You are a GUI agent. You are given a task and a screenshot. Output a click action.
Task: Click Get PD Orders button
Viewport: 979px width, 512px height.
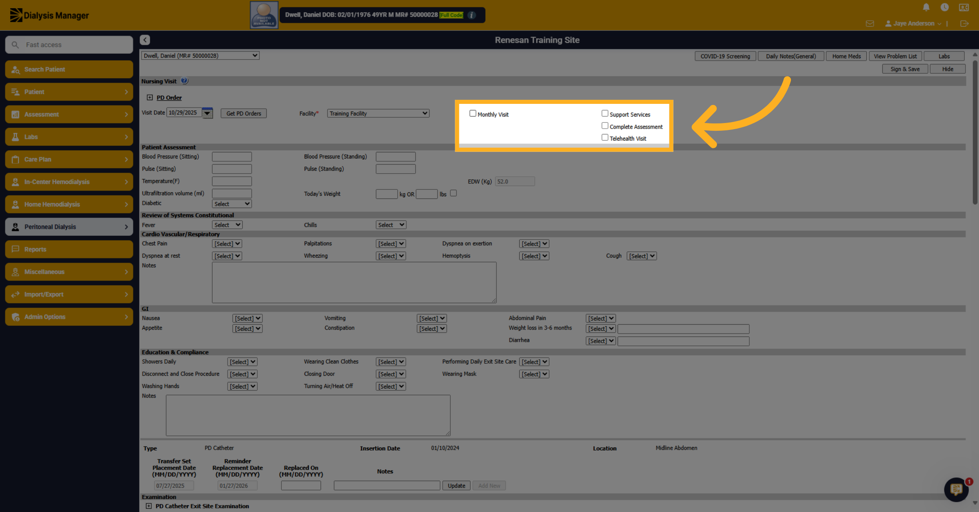pyautogui.click(x=244, y=114)
